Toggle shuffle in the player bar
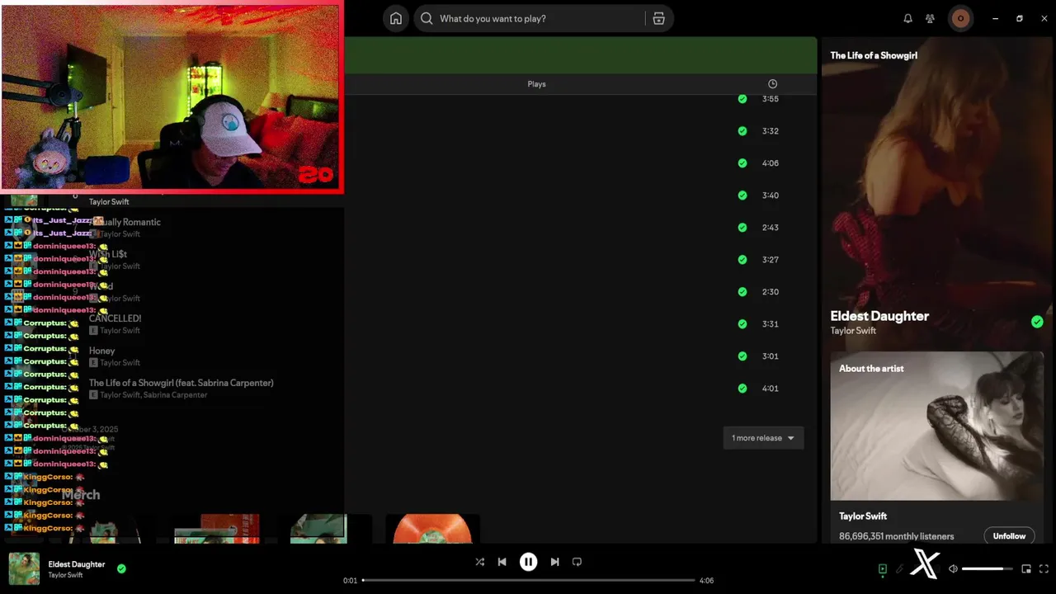The image size is (1056, 594). click(x=479, y=562)
